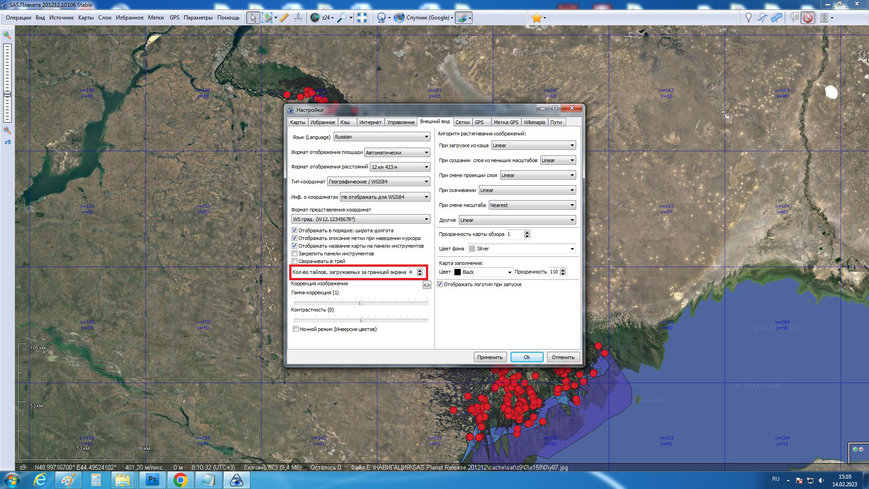The width and height of the screenshot is (869, 489).
Task: Select the ruler distance measurement tool
Action: [x=284, y=18]
